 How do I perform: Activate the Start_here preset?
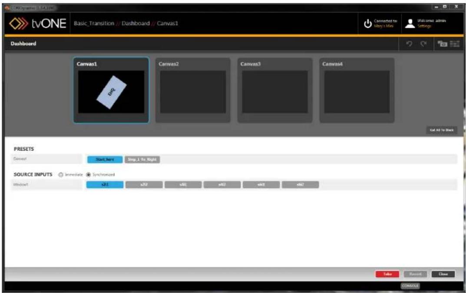click(105, 160)
